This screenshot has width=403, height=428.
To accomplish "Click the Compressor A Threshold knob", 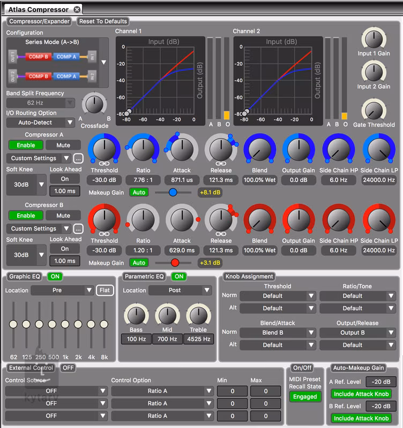I will 105,148.
